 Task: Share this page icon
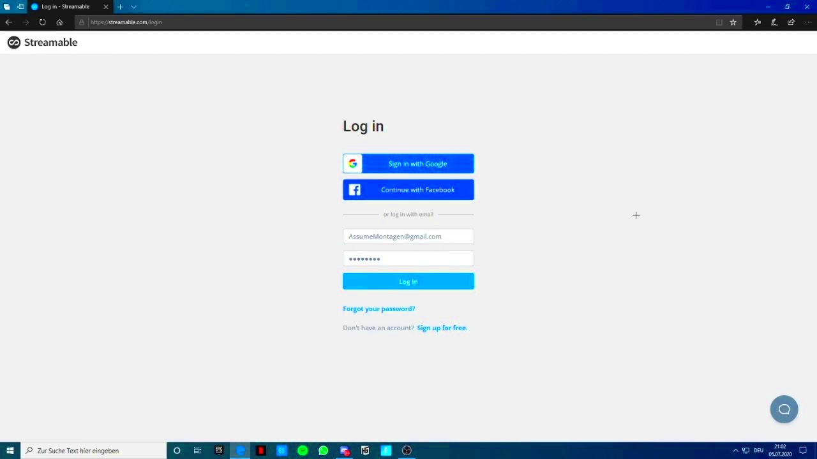(x=791, y=22)
